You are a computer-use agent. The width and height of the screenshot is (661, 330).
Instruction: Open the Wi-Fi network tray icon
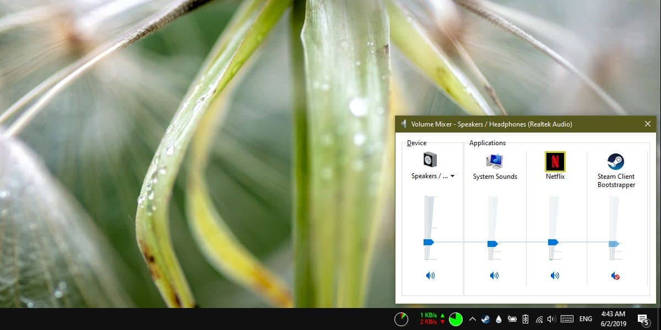[539, 319]
